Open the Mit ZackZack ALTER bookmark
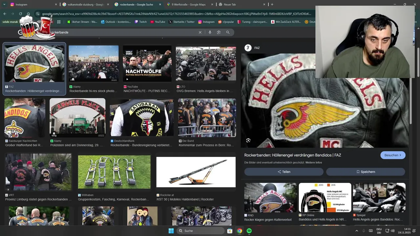 (x=286, y=22)
